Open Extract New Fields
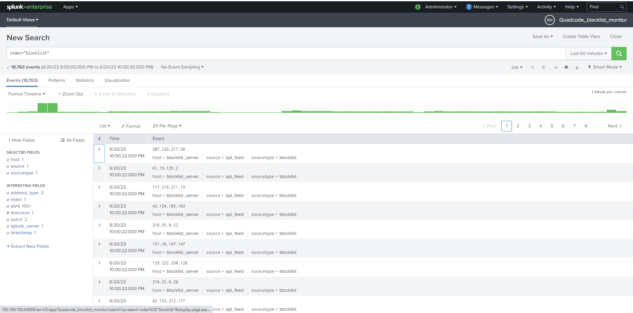 click(x=28, y=246)
